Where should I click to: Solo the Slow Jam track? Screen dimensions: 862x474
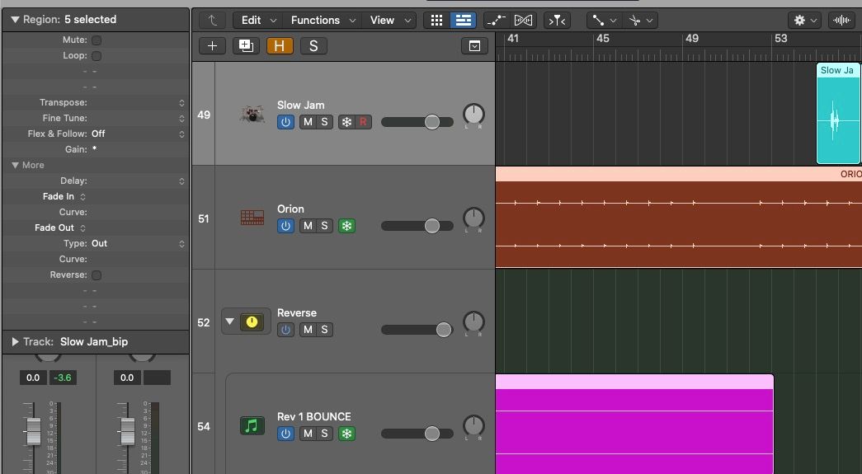click(324, 122)
